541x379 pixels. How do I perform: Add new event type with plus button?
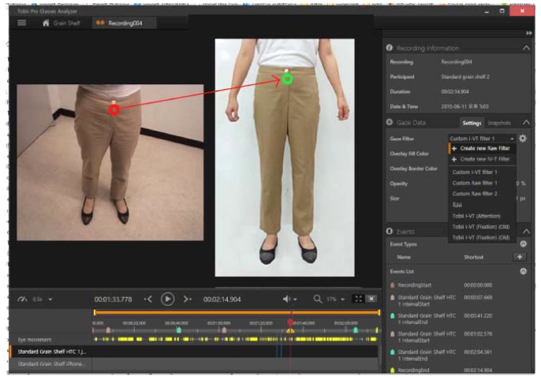point(520,257)
